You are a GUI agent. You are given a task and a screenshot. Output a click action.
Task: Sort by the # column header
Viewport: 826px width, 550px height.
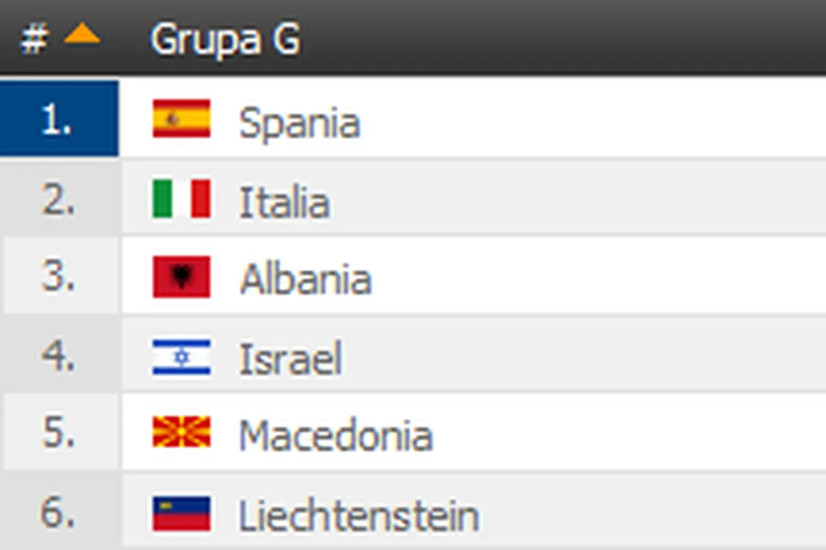(34, 38)
